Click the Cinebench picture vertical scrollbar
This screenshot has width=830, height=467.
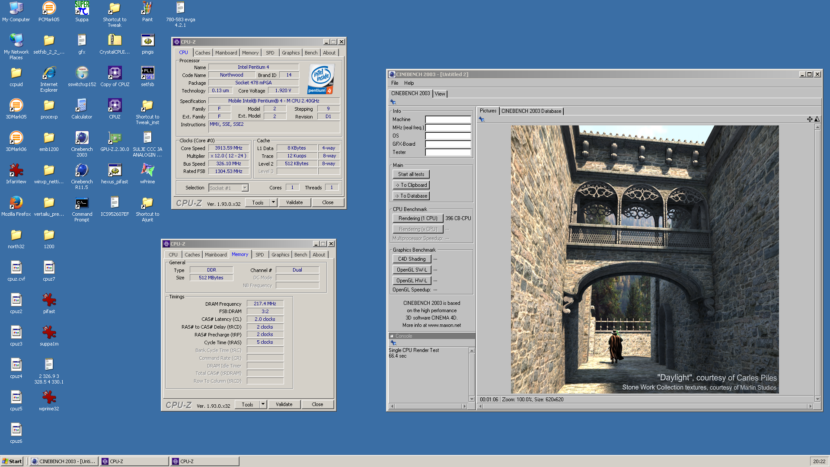[x=817, y=262]
